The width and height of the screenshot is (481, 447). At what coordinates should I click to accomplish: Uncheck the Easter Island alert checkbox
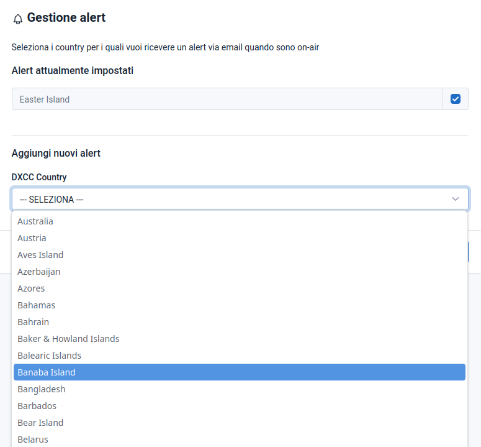pos(455,99)
